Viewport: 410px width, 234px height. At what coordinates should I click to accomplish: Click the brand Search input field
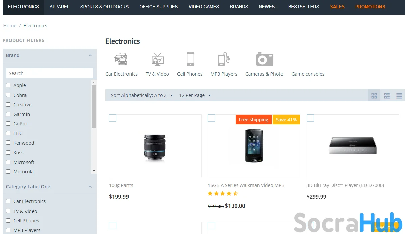tap(50, 73)
